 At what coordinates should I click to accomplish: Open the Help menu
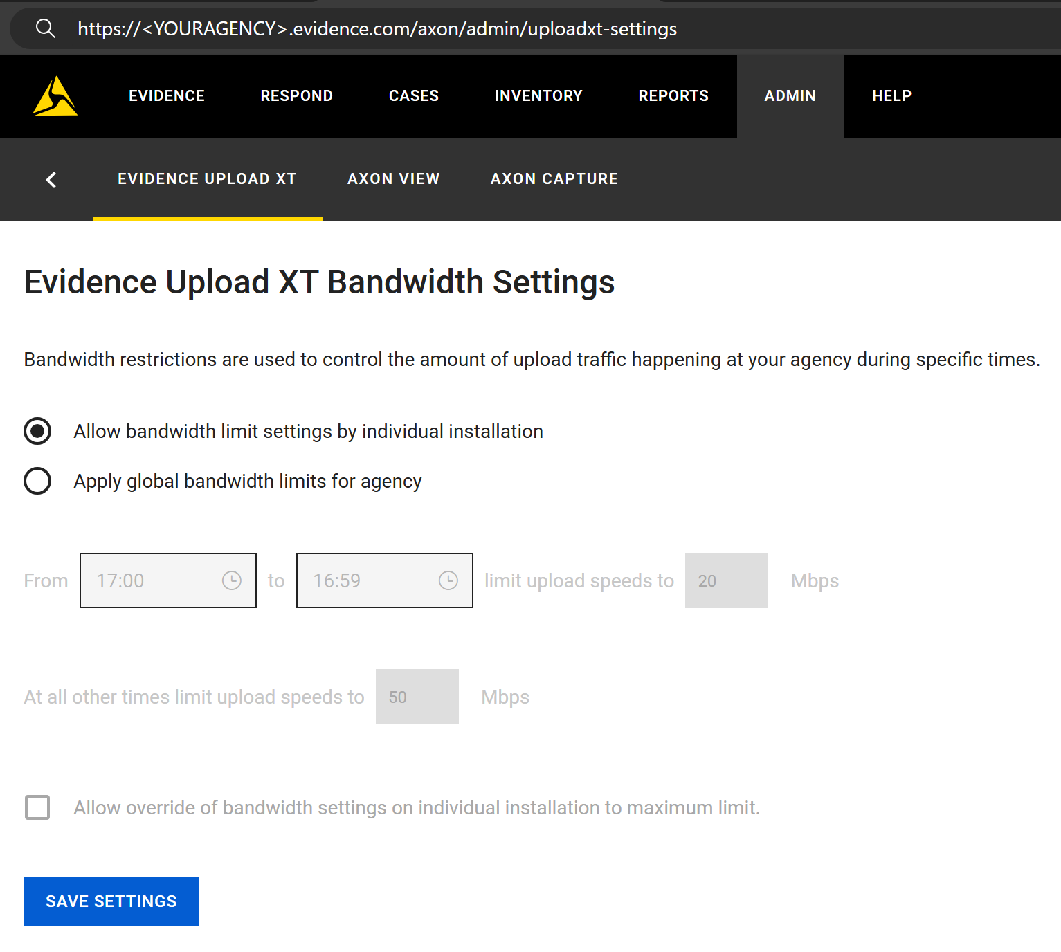(891, 96)
